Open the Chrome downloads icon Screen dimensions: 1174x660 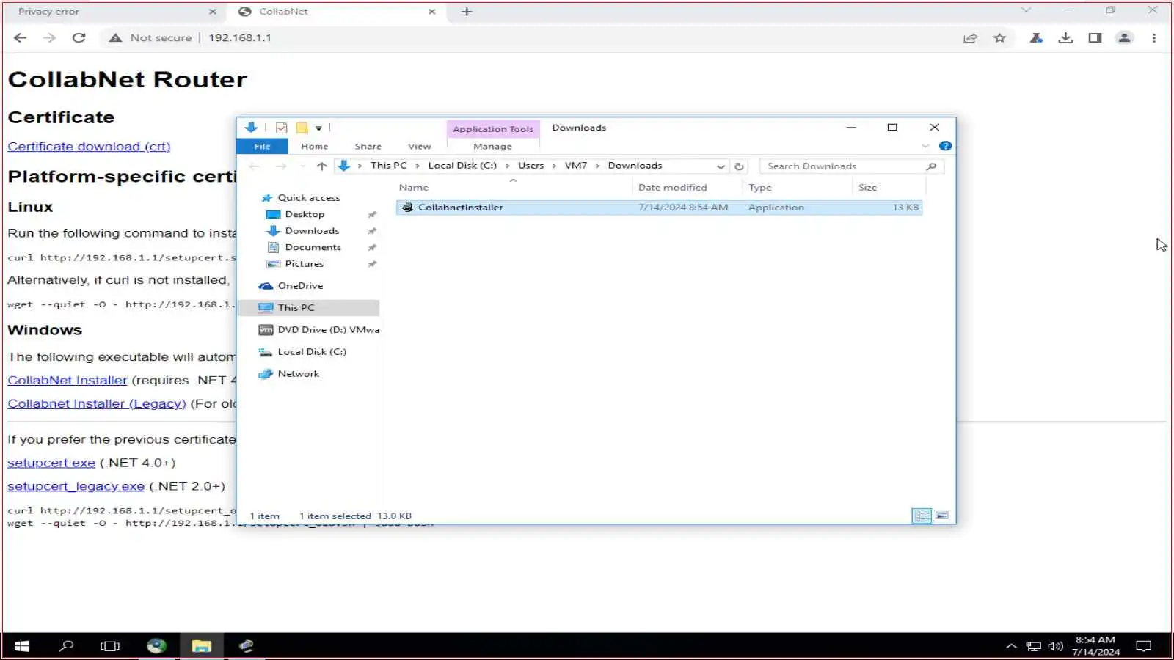[x=1065, y=38]
